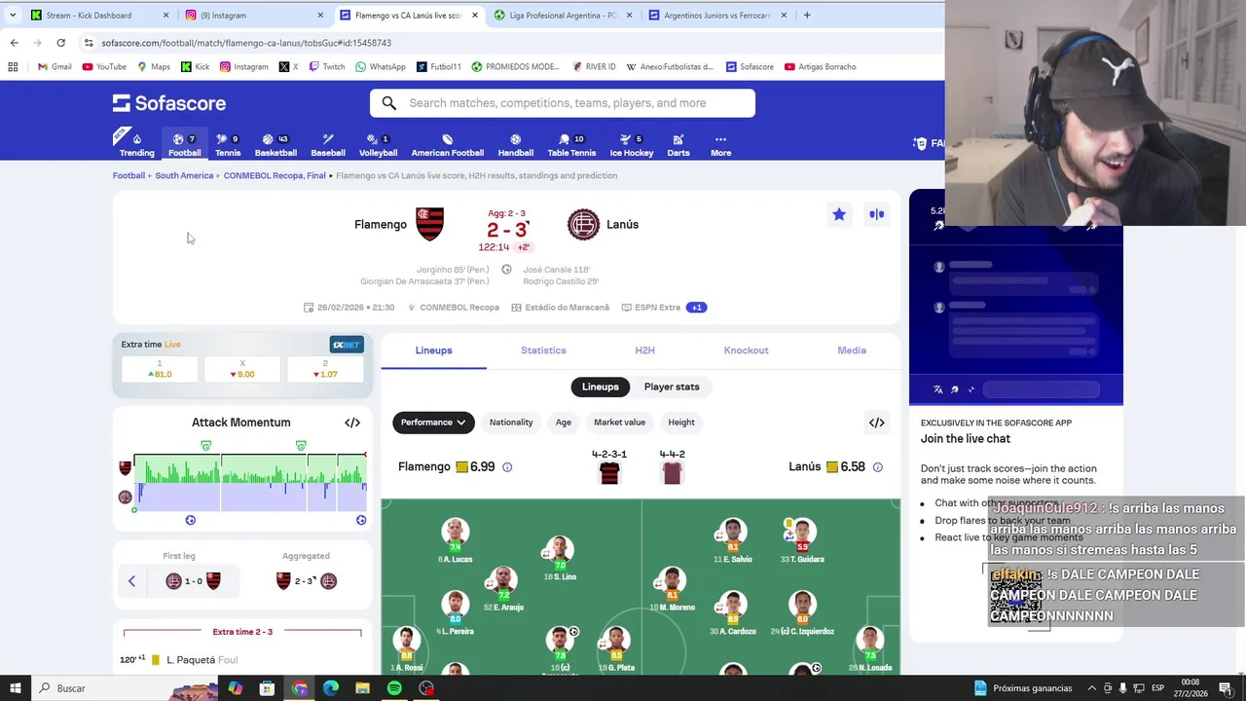The width and height of the screenshot is (1246, 701).
Task: Click the Football breadcrumb link
Action: coord(128,176)
